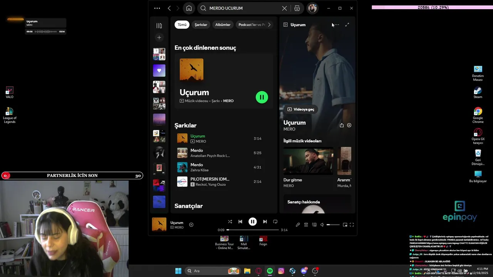The image size is (493, 277).
Task: Open VALO desktop shortcut
Action: tap(10, 92)
